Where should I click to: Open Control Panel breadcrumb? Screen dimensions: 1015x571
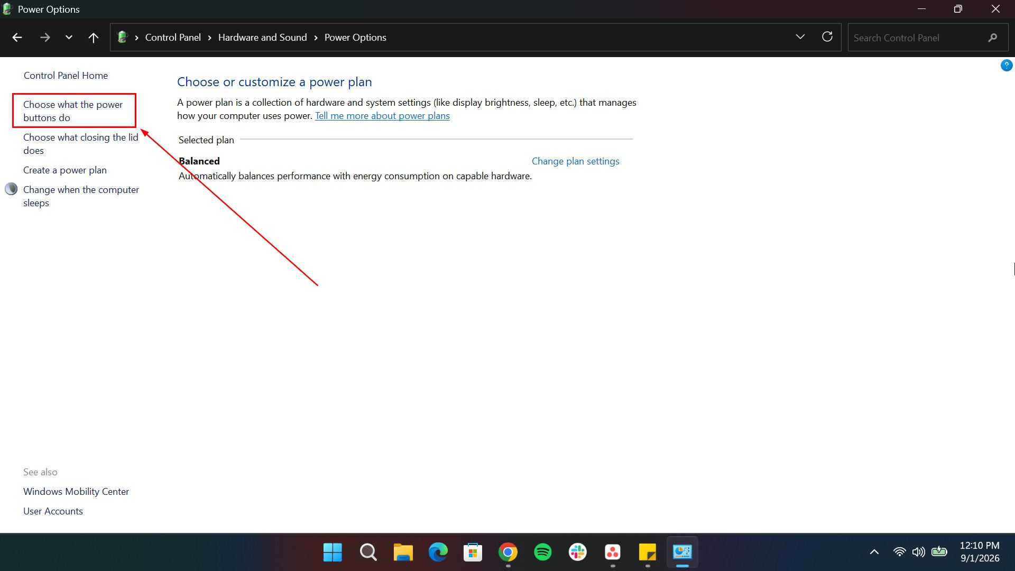pos(173,38)
